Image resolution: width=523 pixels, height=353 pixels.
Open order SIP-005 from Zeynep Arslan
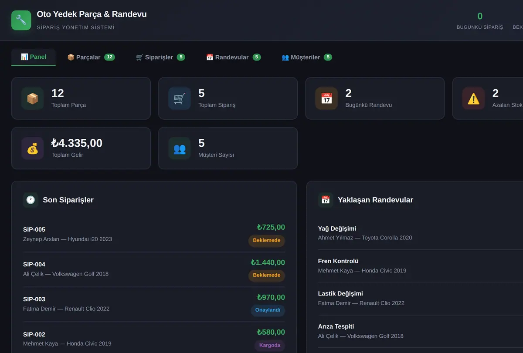tap(154, 235)
